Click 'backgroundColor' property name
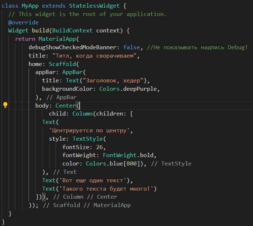The width and height of the screenshot is (253, 226). tap(67, 89)
